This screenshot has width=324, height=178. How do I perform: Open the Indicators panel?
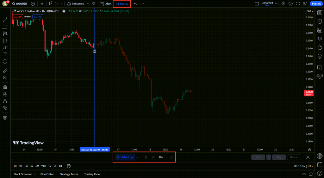coord(76,4)
